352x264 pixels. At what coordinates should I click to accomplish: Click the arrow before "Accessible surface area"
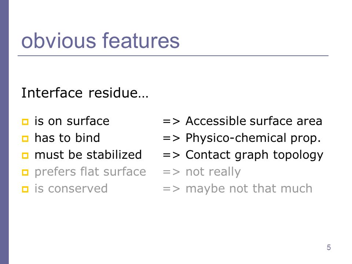click(171, 121)
